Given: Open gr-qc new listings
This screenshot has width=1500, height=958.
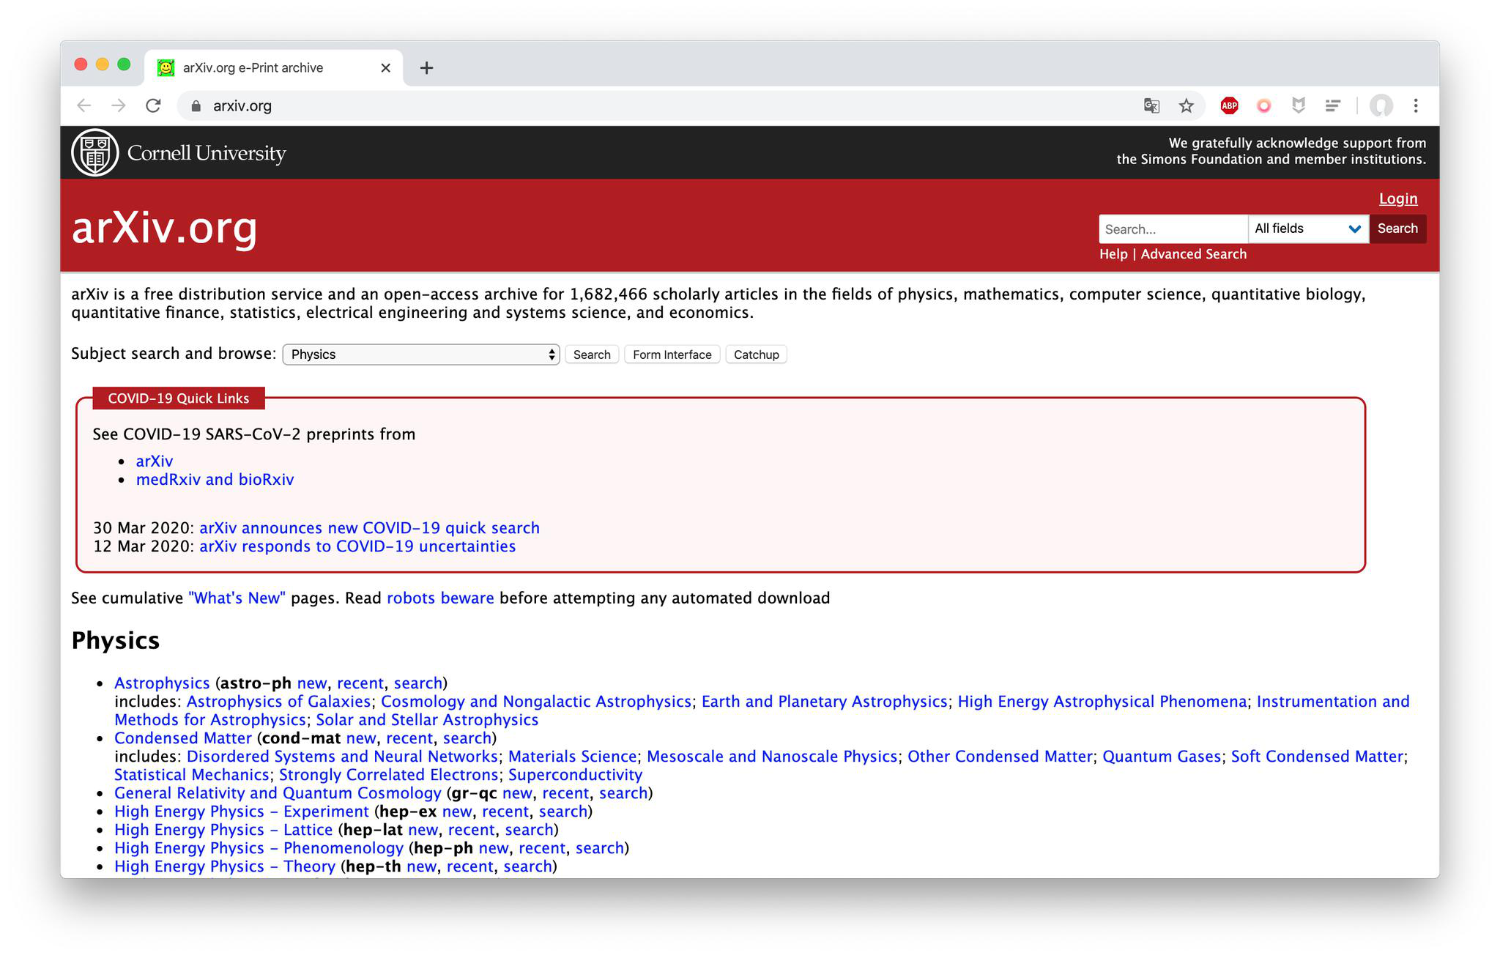Looking at the screenshot, I should click(x=517, y=793).
